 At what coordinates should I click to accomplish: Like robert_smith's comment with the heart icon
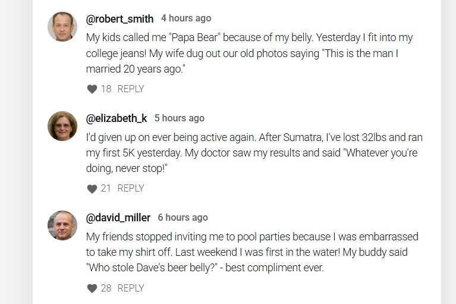coord(92,89)
